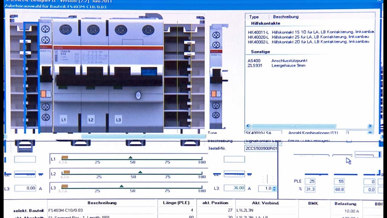This screenshot has height=218, width=387.
Task: Select the HK40011-L Hilfskontakt row
Action: point(311,32)
